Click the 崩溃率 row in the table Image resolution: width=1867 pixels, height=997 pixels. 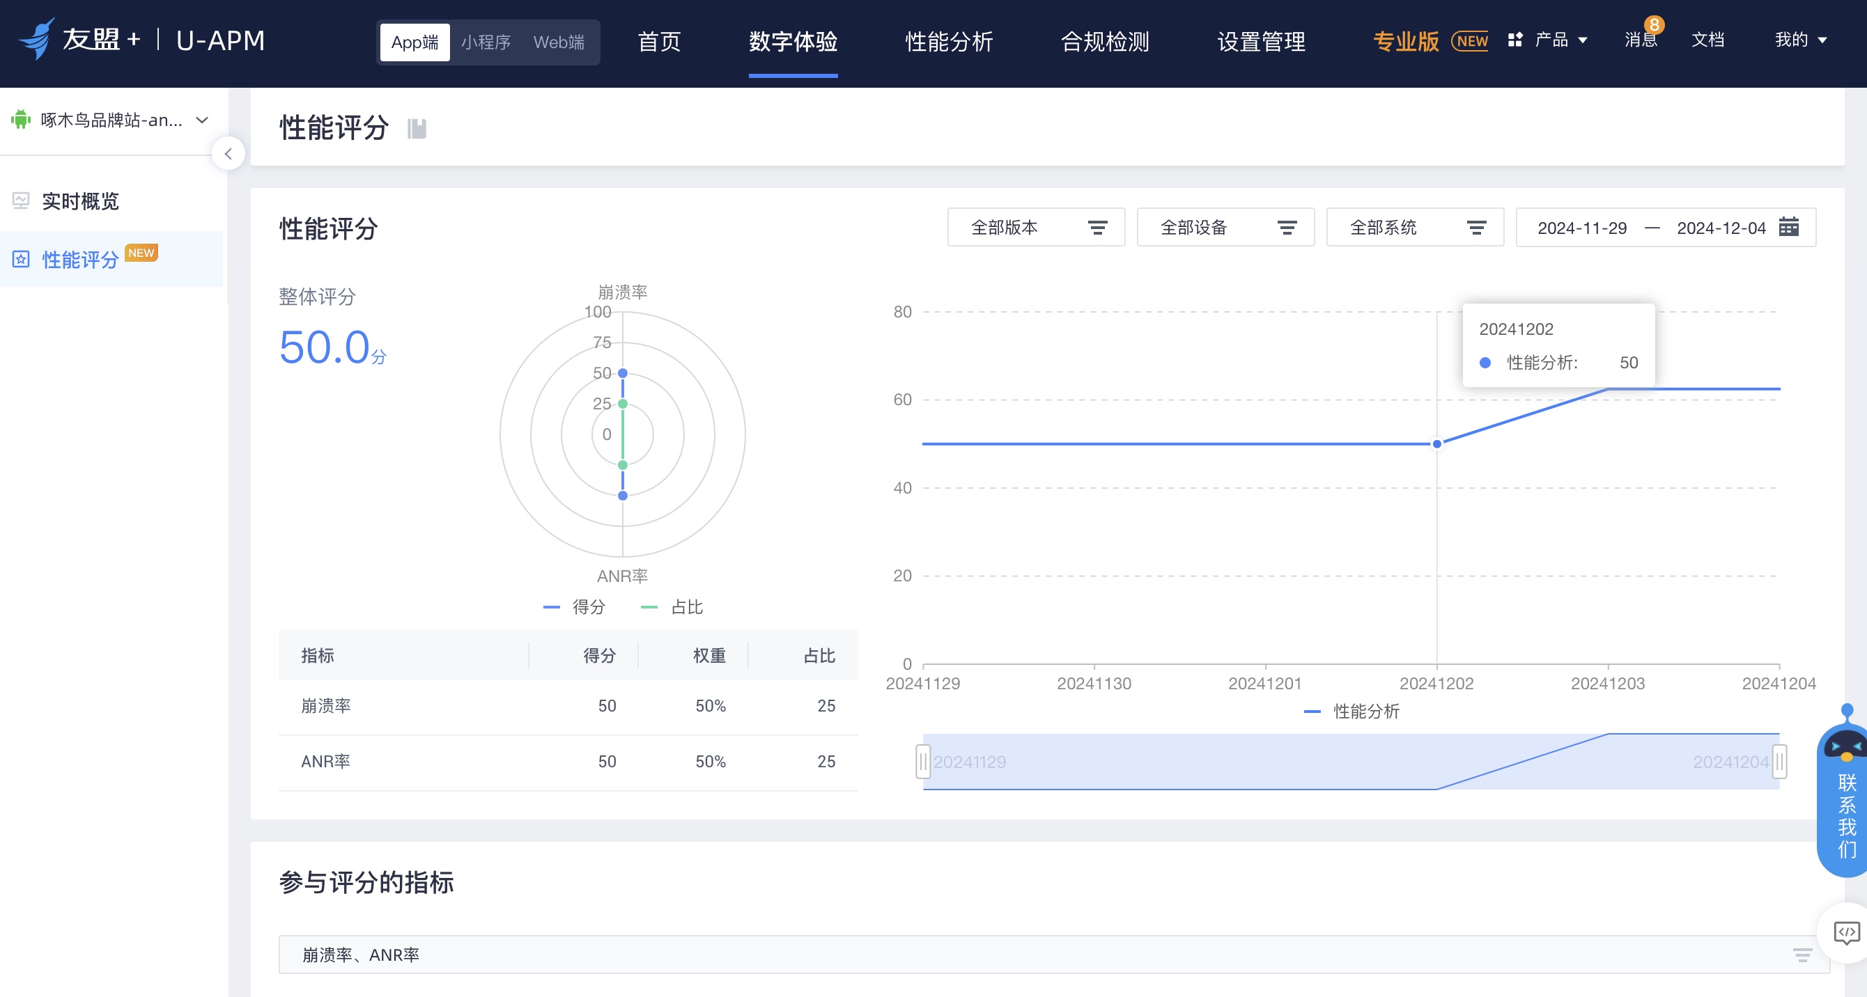coord(568,707)
